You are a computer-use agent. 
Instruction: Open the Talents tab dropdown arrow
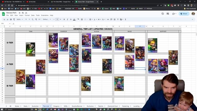[105, 106]
